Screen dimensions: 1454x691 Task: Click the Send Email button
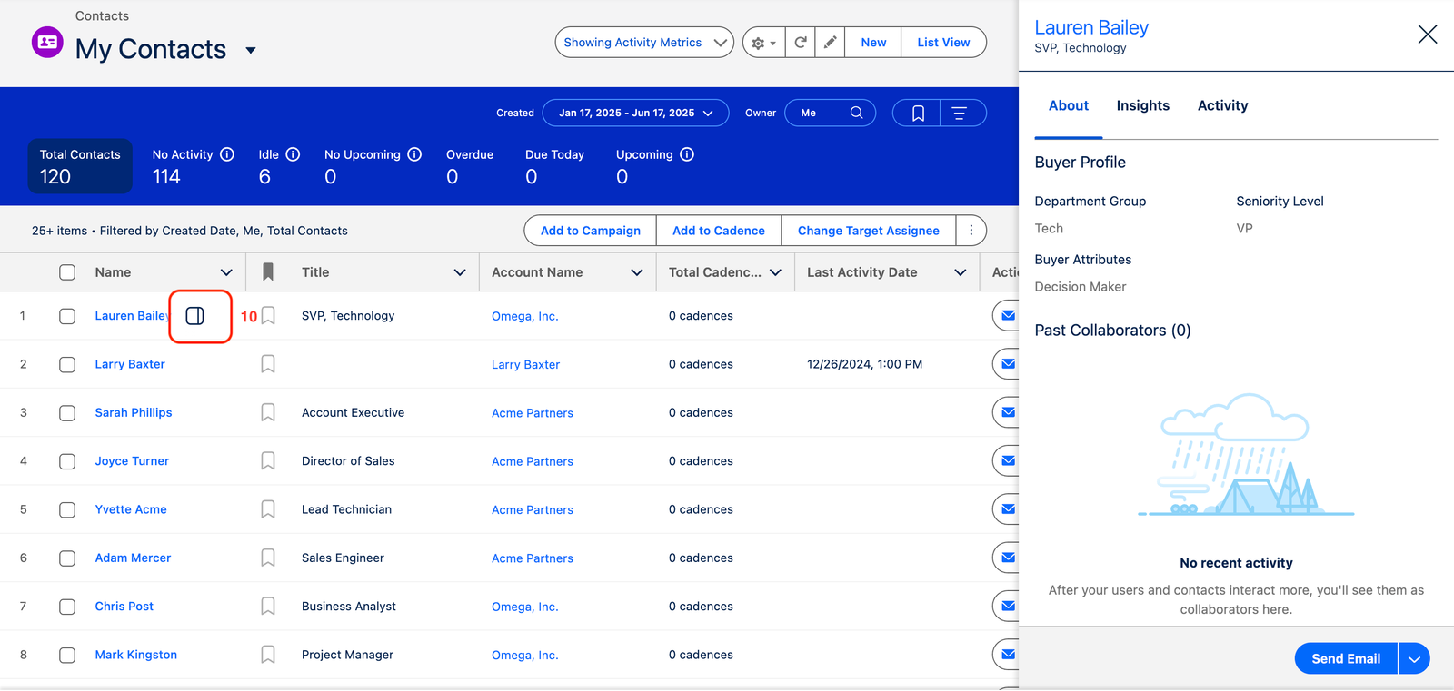(1346, 659)
